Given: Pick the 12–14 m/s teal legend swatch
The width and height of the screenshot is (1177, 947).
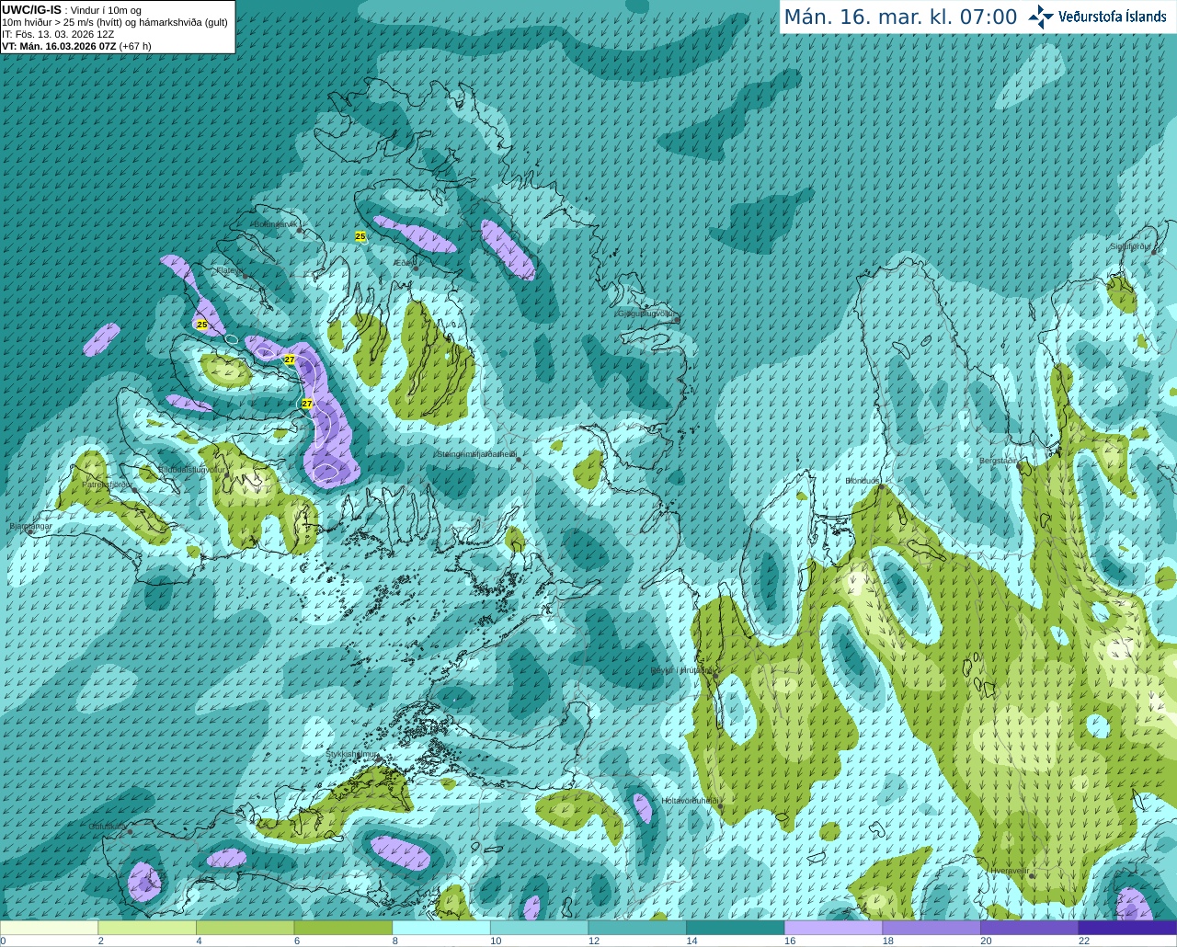Looking at the screenshot, I should click(x=637, y=928).
